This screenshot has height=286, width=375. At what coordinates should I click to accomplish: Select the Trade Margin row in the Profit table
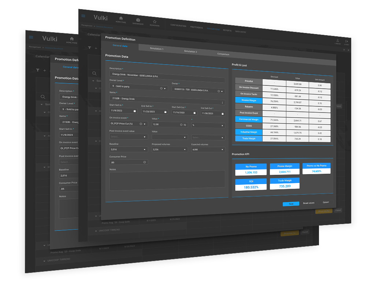[249, 139]
